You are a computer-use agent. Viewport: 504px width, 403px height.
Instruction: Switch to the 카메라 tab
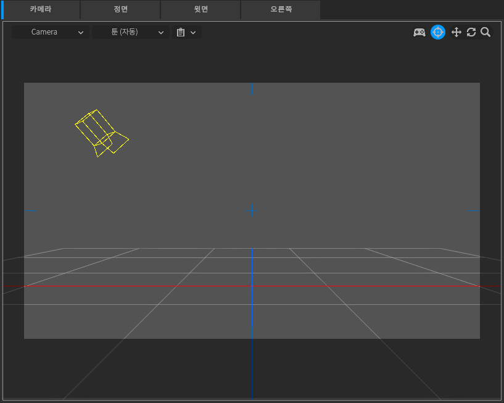pyautogui.click(x=41, y=9)
